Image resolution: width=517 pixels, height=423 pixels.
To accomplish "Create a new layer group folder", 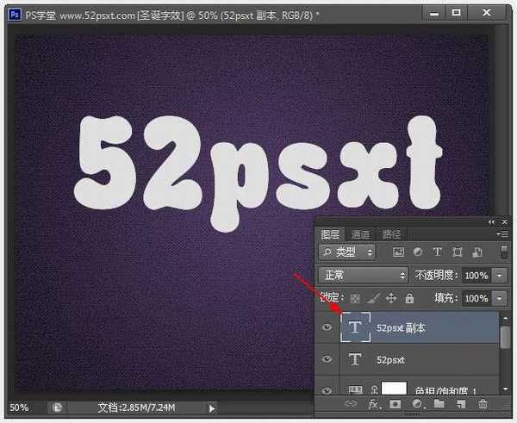I will click(439, 403).
